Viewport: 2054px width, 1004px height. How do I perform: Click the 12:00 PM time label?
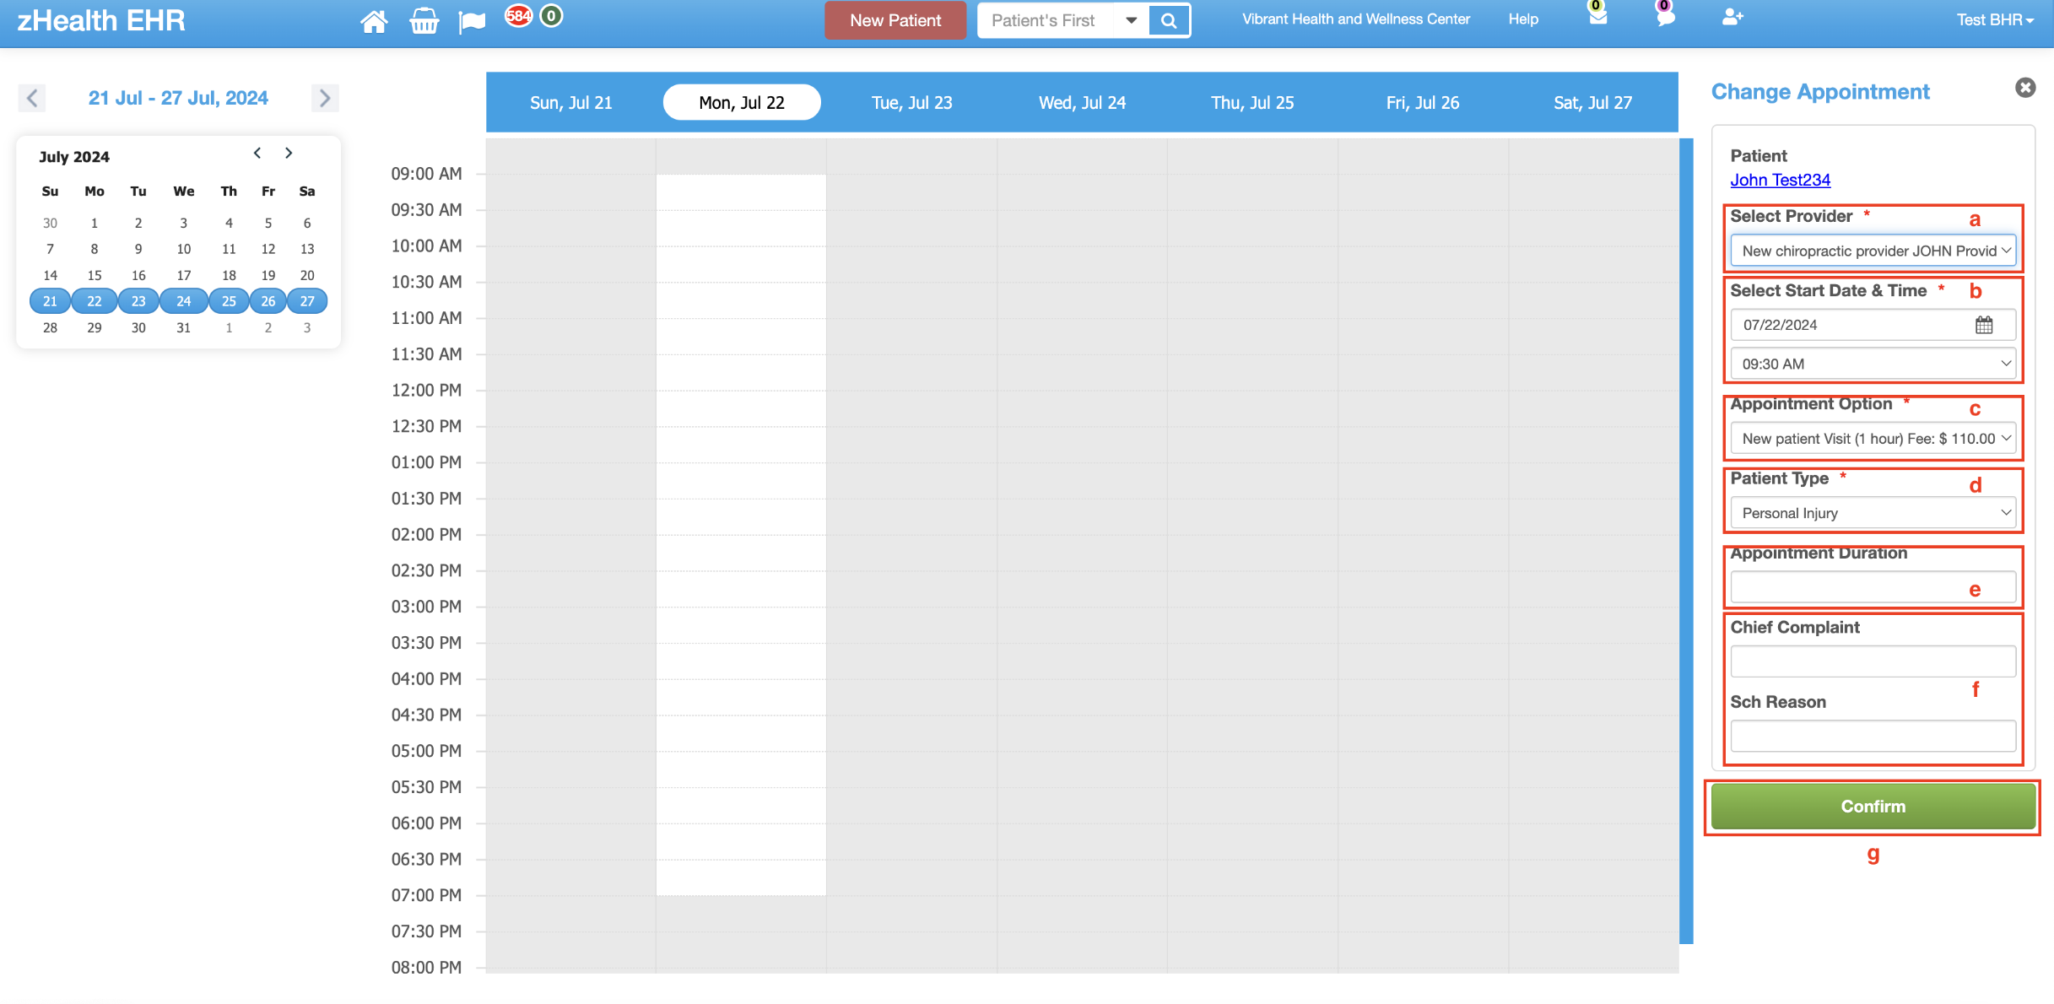click(426, 390)
